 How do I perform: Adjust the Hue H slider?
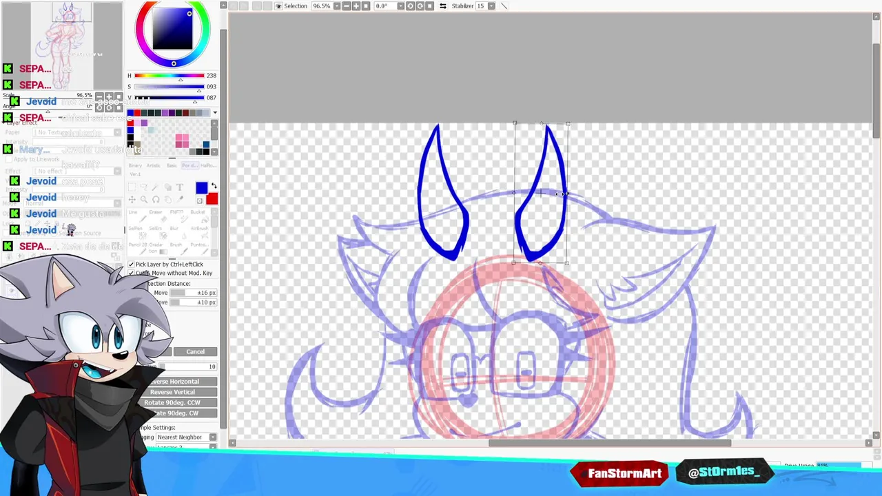169,76
